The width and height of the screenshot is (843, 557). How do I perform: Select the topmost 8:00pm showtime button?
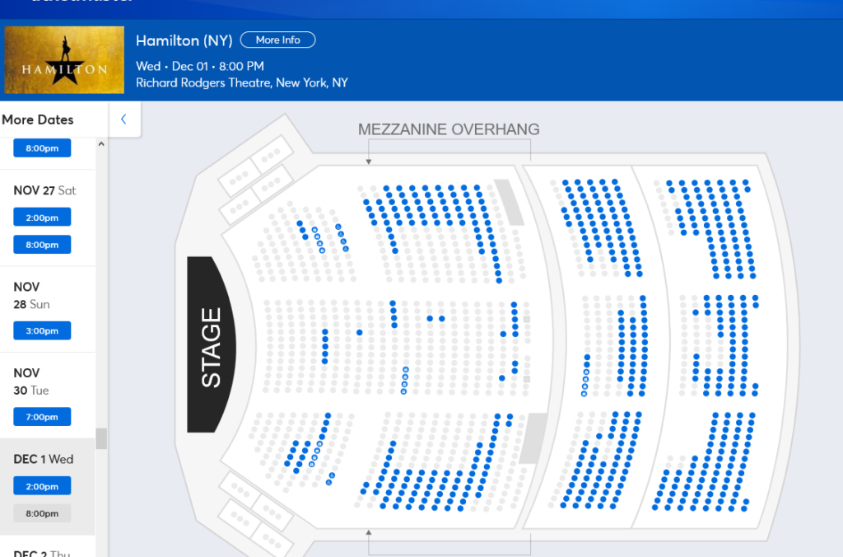coord(42,148)
